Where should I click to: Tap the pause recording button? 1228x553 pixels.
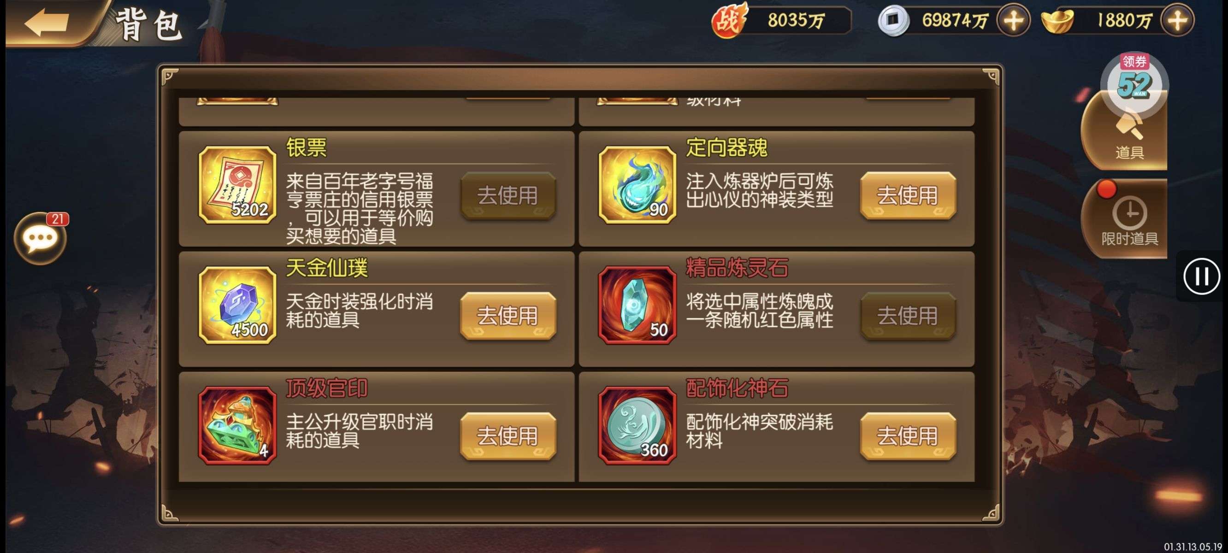tap(1201, 276)
